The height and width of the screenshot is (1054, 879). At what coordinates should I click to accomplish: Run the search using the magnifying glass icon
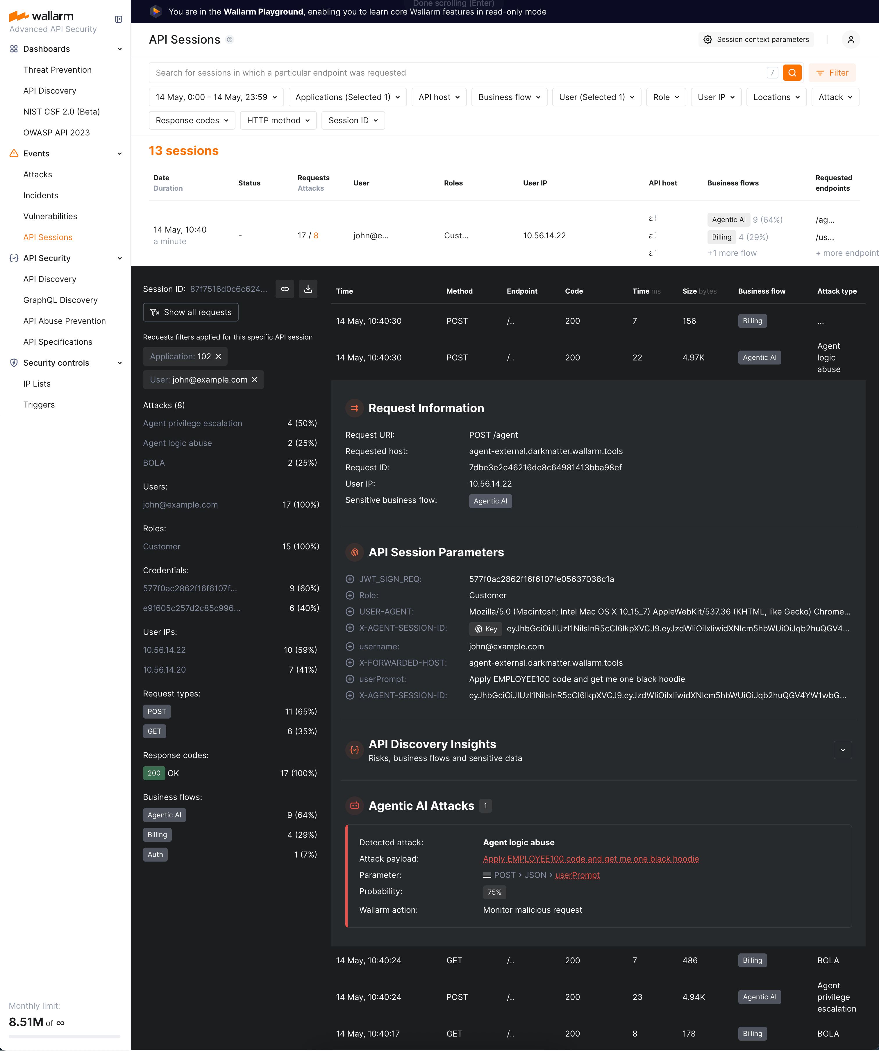tap(792, 73)
